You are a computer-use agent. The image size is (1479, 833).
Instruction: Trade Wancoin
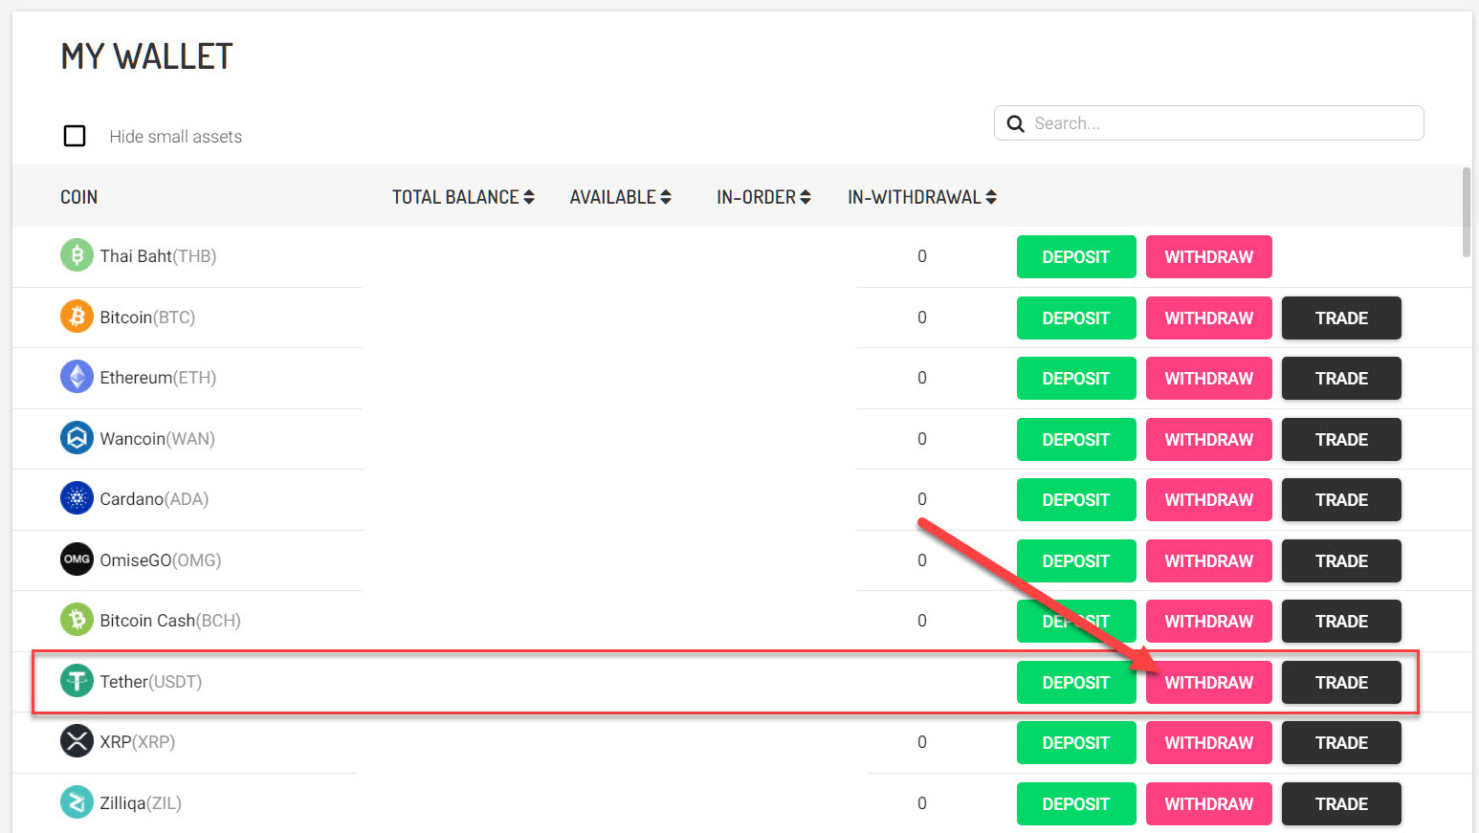(x=1341, y=439)
